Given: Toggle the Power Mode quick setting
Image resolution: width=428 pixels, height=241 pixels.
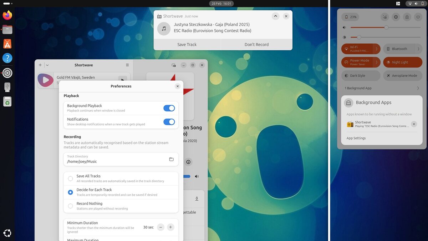Looking at the screenshot, I should coord(357,62).
